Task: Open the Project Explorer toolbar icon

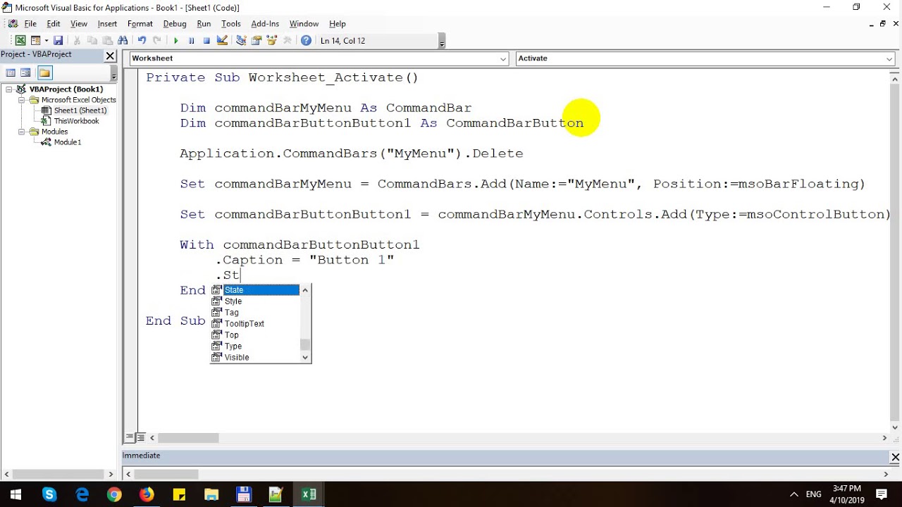Action: (241, 41)
